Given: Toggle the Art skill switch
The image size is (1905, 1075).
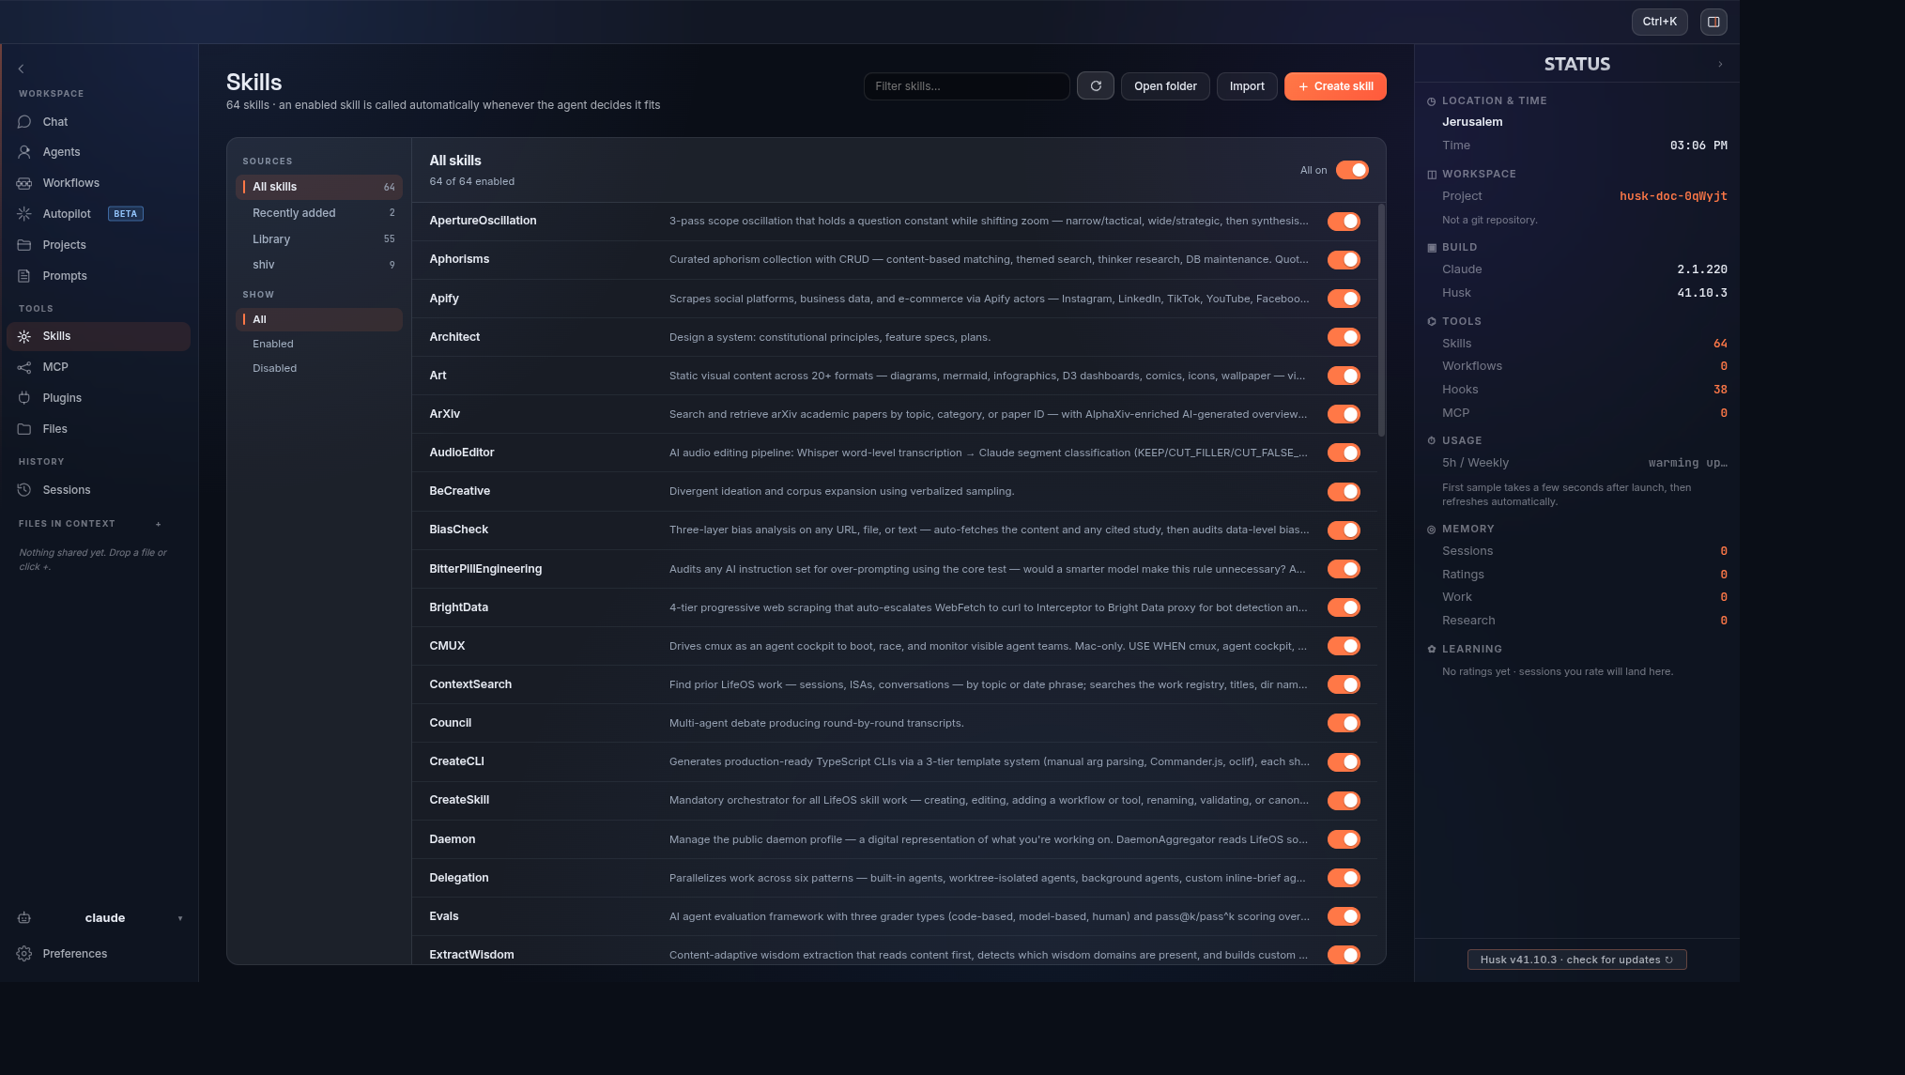Looking at the screenshot, I should click(x=1344, y=376).
